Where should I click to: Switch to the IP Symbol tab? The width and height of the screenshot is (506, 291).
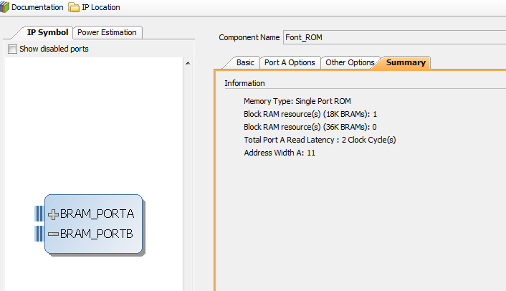coord(47,32)
